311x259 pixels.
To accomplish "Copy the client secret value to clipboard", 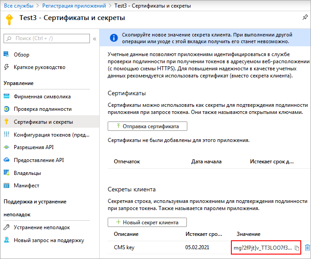I will point(297,248).
